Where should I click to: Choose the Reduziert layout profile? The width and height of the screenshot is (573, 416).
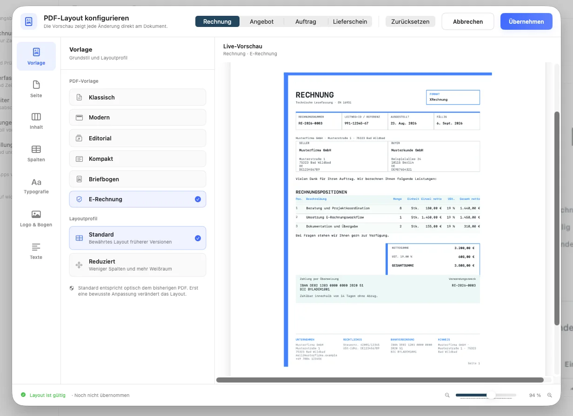[x=138, y=265]
